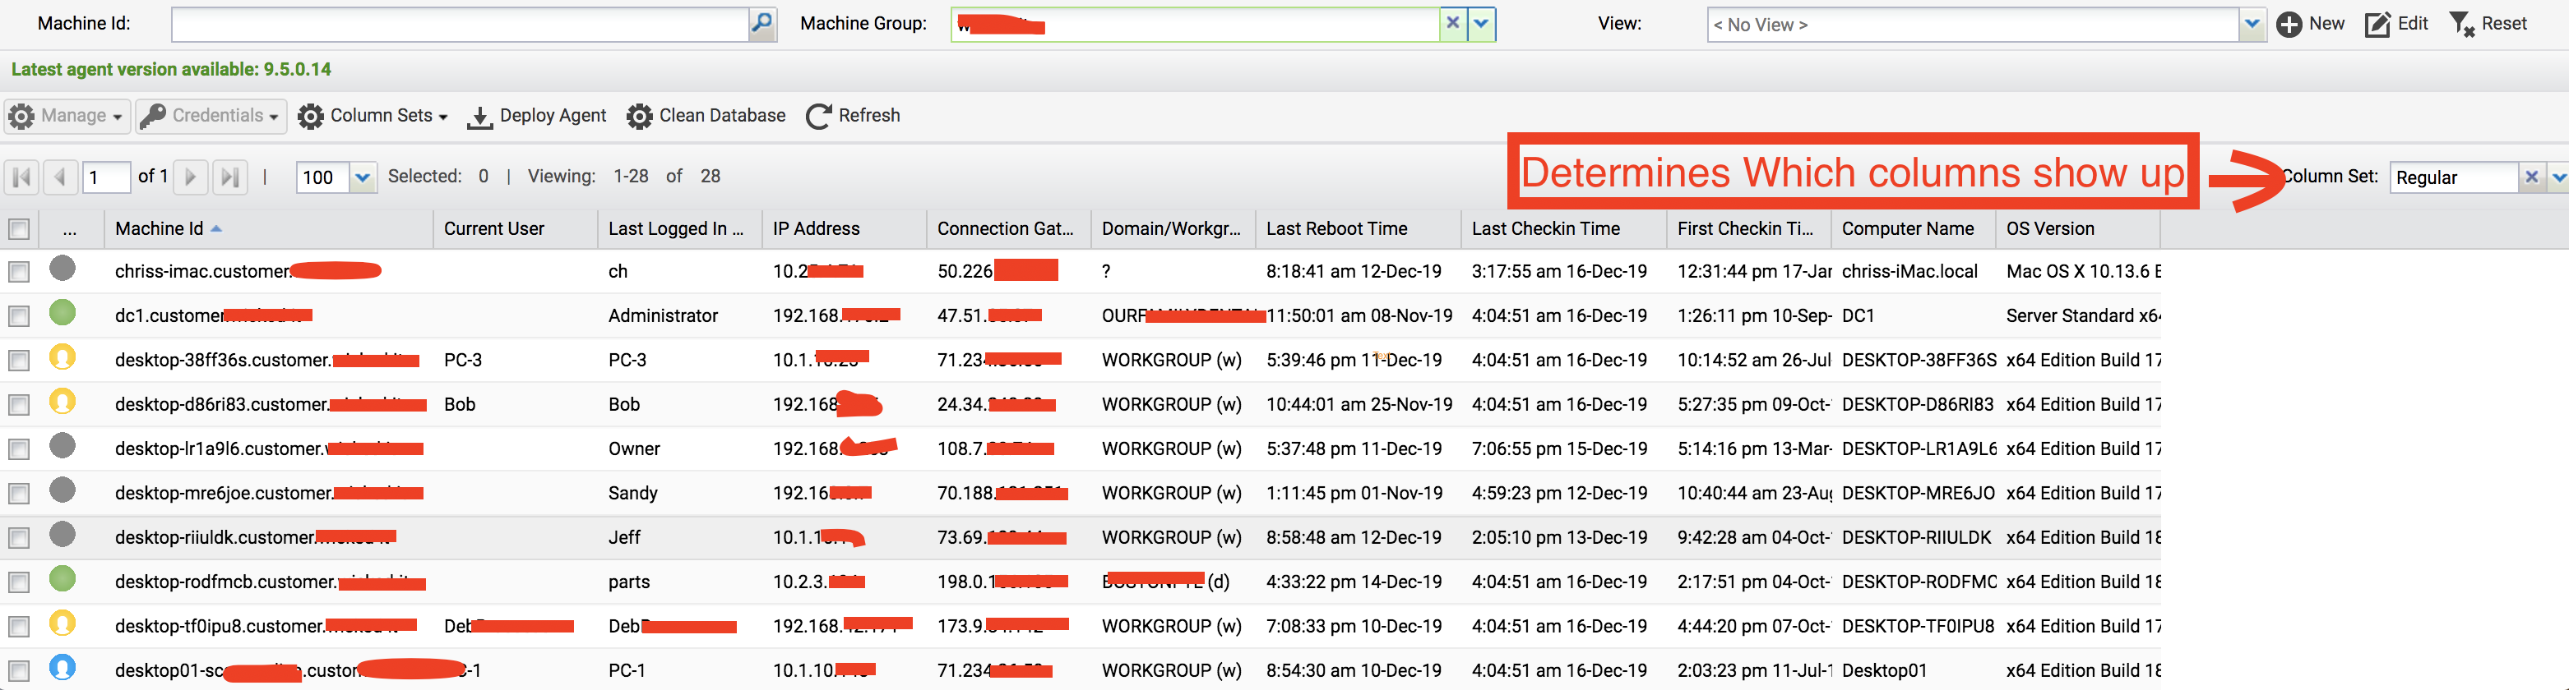Screen dimensions: 2569x690
Task: Click grey status icon for desktop-riiuldk
Action: click(x=62, y=534)
